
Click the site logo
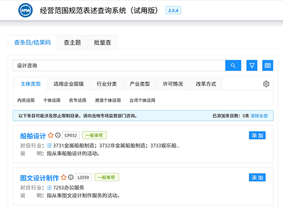(25, 10)
